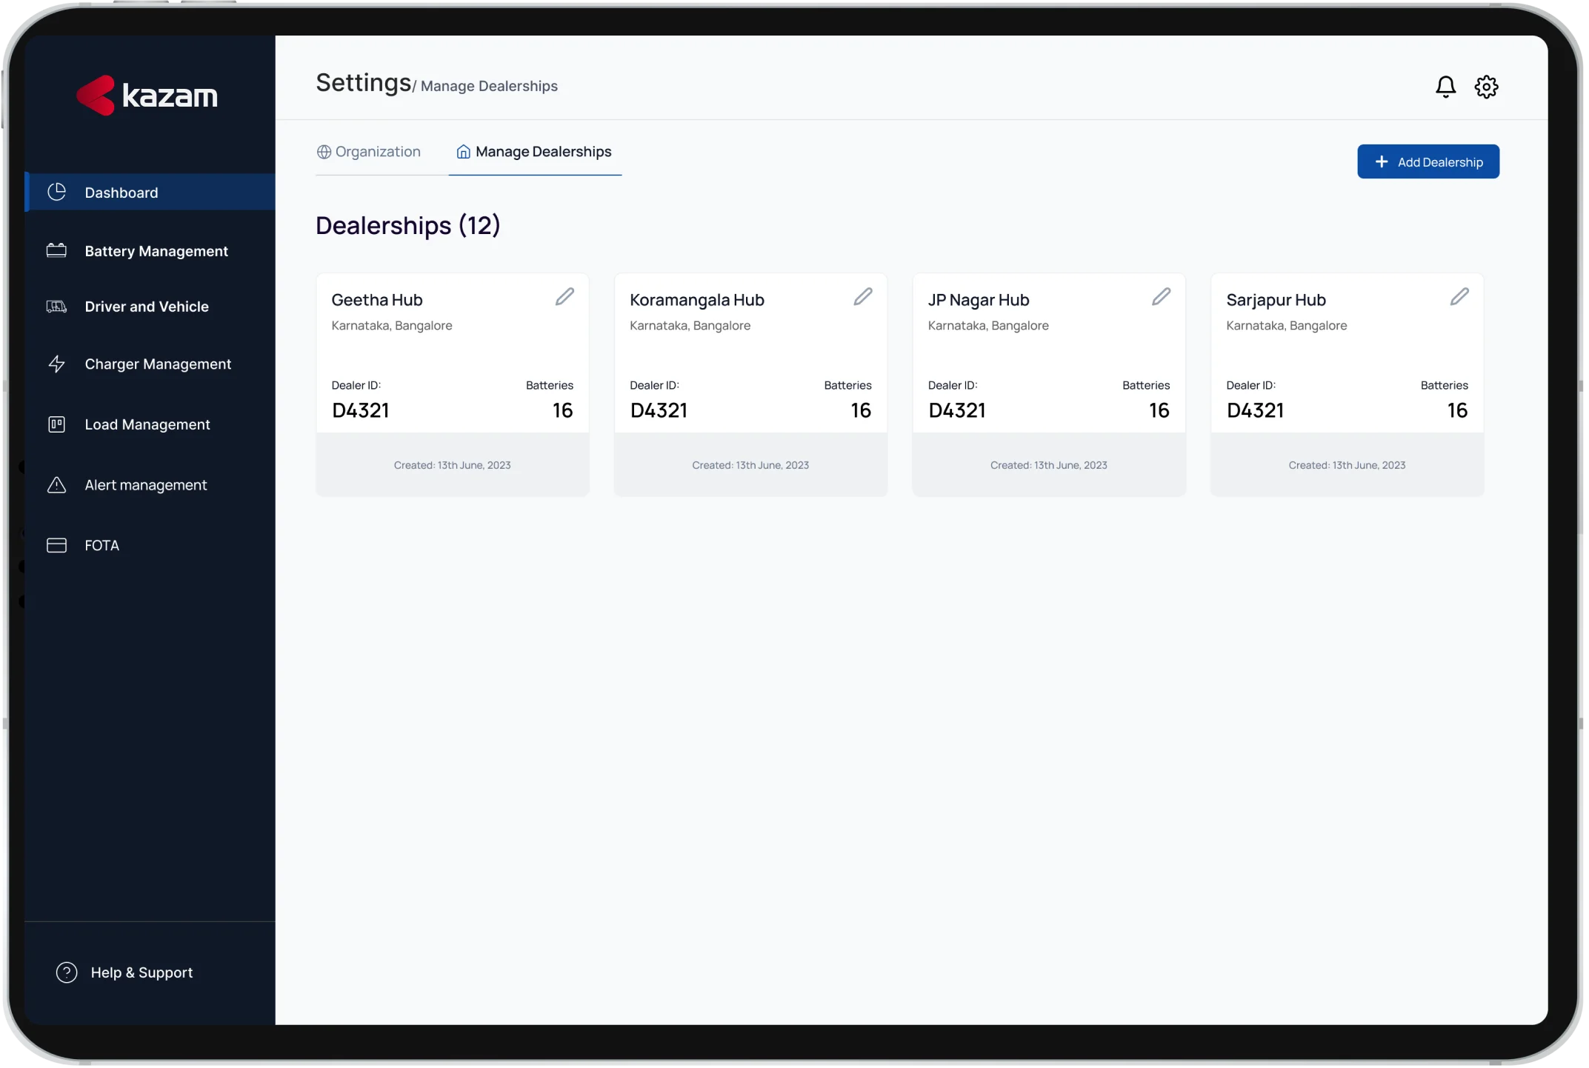The width and height of the screenshot is (1589, 1068).
Task: Click battery count 16 on Koramangala Hub
Action: pyautogui.click(x=862, y=411)
